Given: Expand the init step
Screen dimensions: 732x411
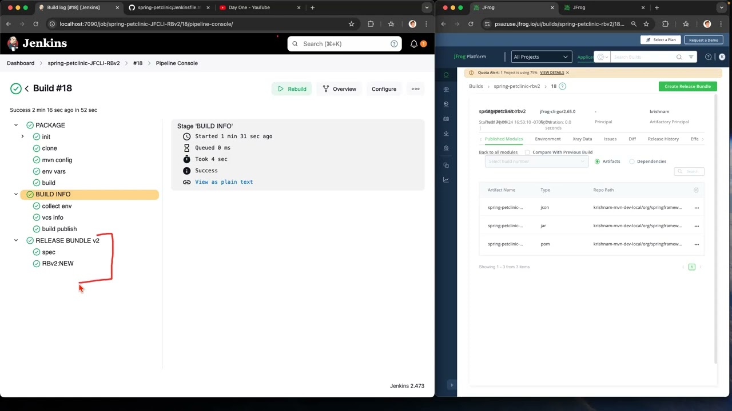Looking at the screenshot, I should point(22,136).
